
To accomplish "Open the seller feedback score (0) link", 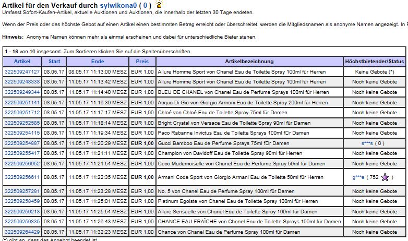I will pyautogui.click(x=145, y=5).
